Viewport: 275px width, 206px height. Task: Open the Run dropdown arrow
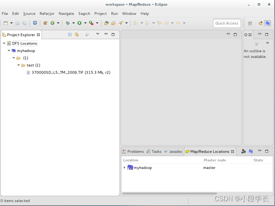click(x=85, y=23)
